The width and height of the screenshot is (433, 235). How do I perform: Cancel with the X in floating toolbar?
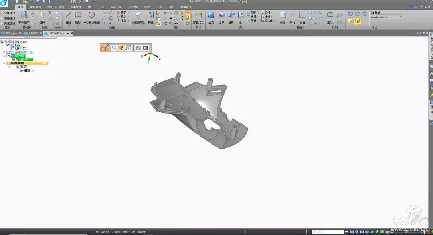146,48
